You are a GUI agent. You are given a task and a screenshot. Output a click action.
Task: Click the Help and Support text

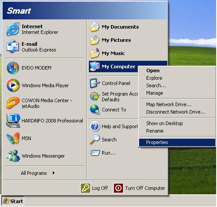pyautogui.click(x=120, y=126)
